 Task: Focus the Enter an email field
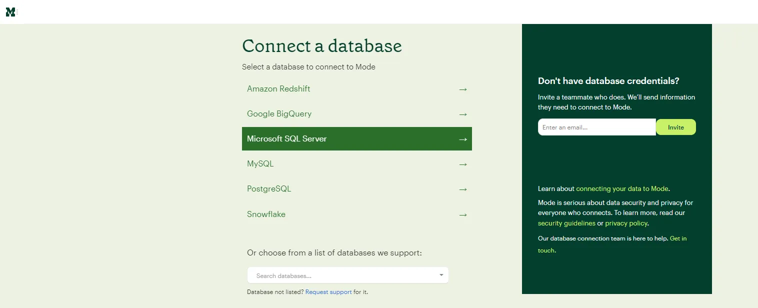tap(596, 127)
